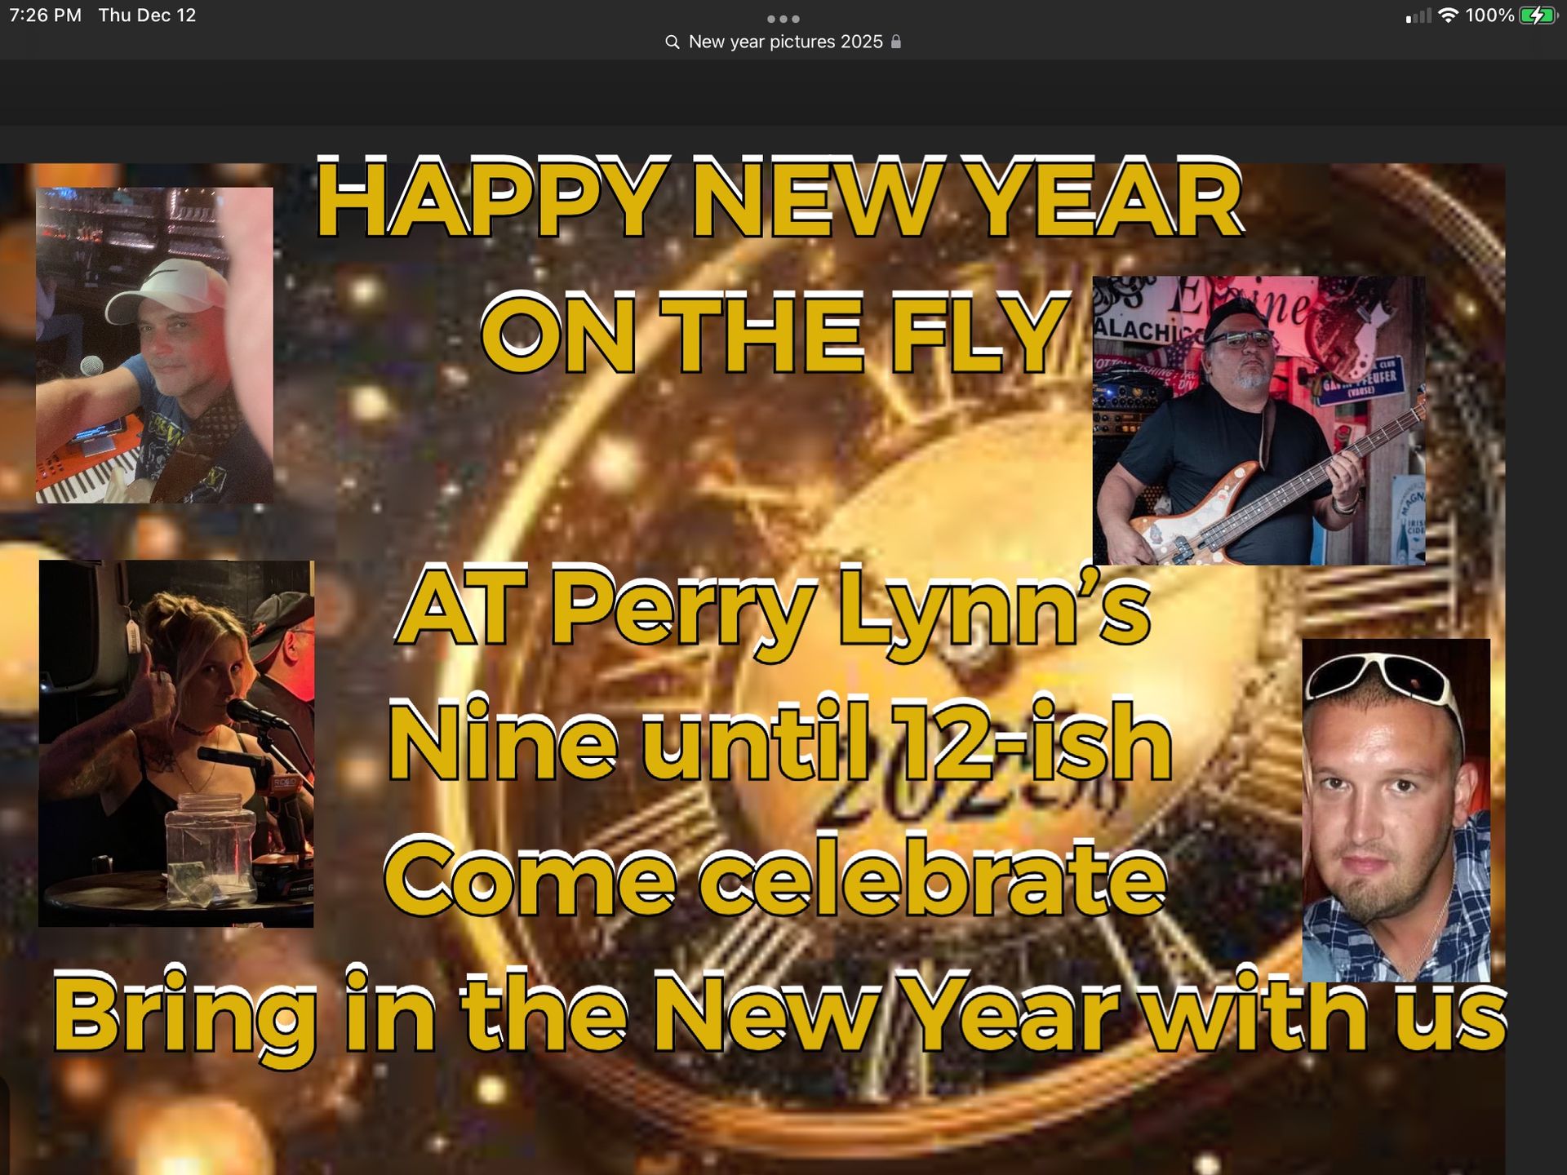The height and width of the screenshot is (1175, 1567).
Task: Tap photo of woman singing at microphone
Action: 176,743
